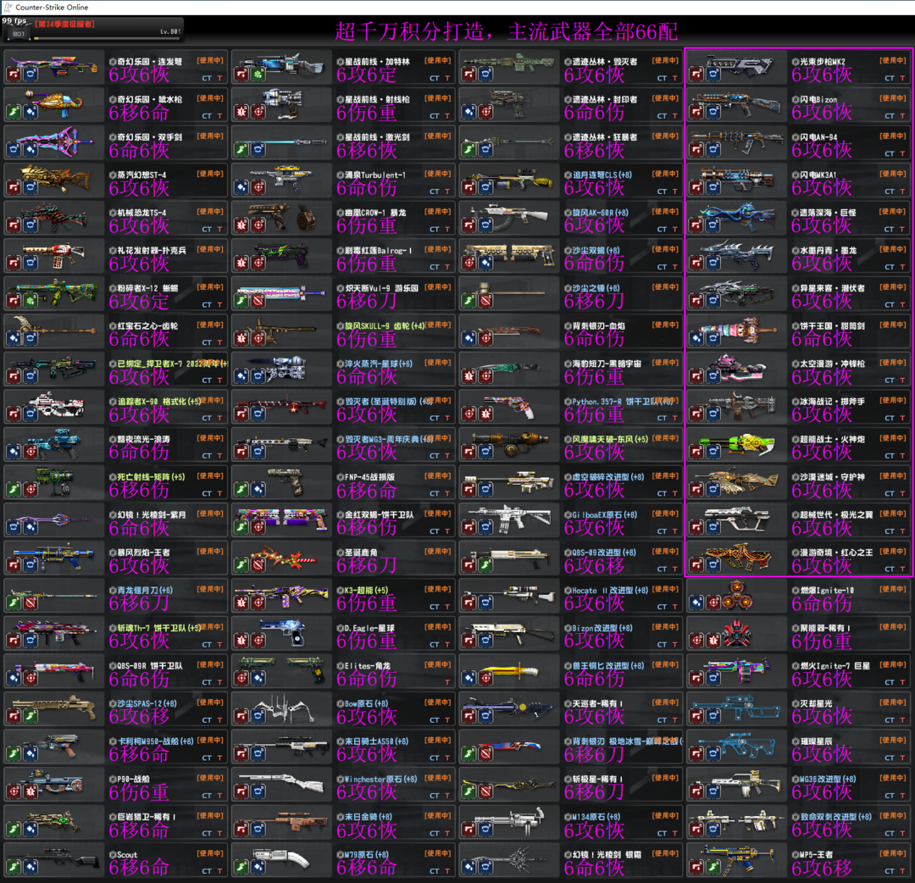Click the green movement part icon on Scout
This screenshot has width=915, height=883.
[14, 866]
